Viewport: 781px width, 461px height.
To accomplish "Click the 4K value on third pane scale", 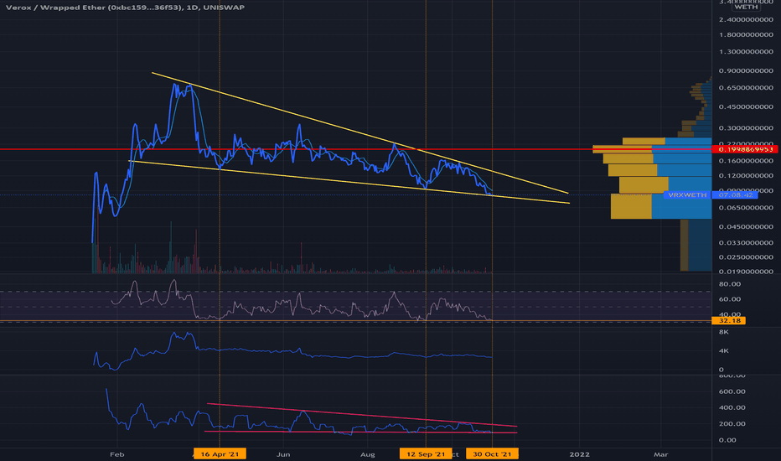I will (x=724, y=351).
